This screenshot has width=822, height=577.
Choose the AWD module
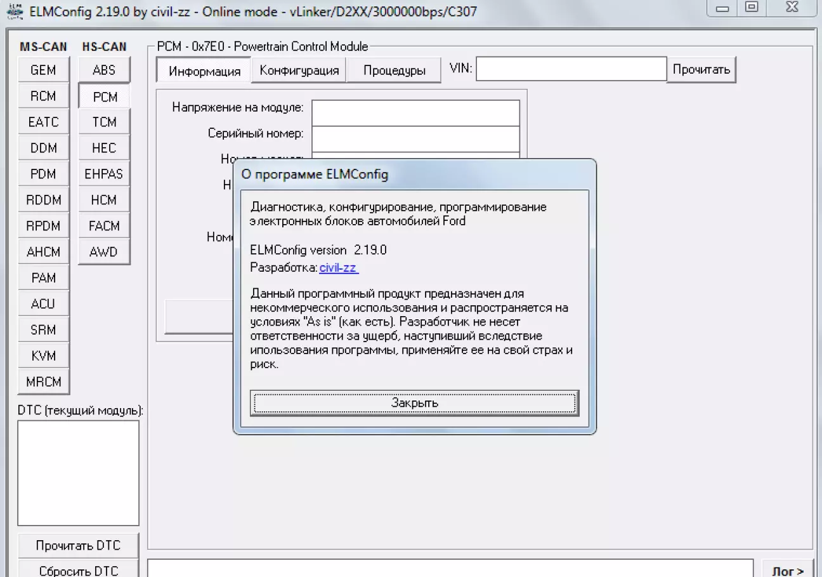coord(104,253)
